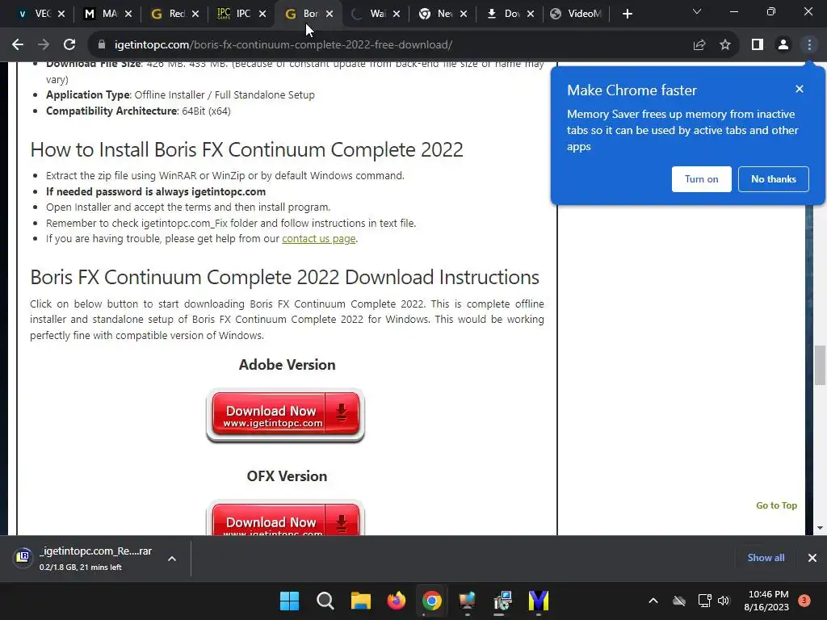Image resolution: width=827 pixels, height=620 pixels.
Task: Open Windows Search from the taskbar
Action: pyautogui.click(x=325, y=601)
